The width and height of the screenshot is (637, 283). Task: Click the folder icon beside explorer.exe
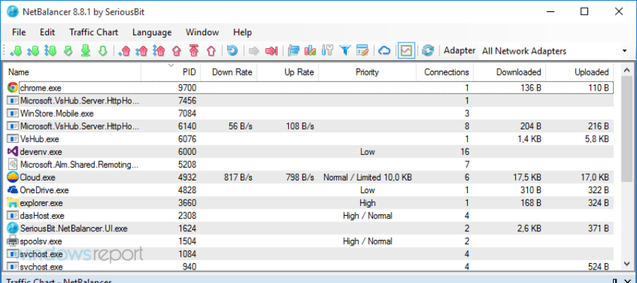coord(13,202)
